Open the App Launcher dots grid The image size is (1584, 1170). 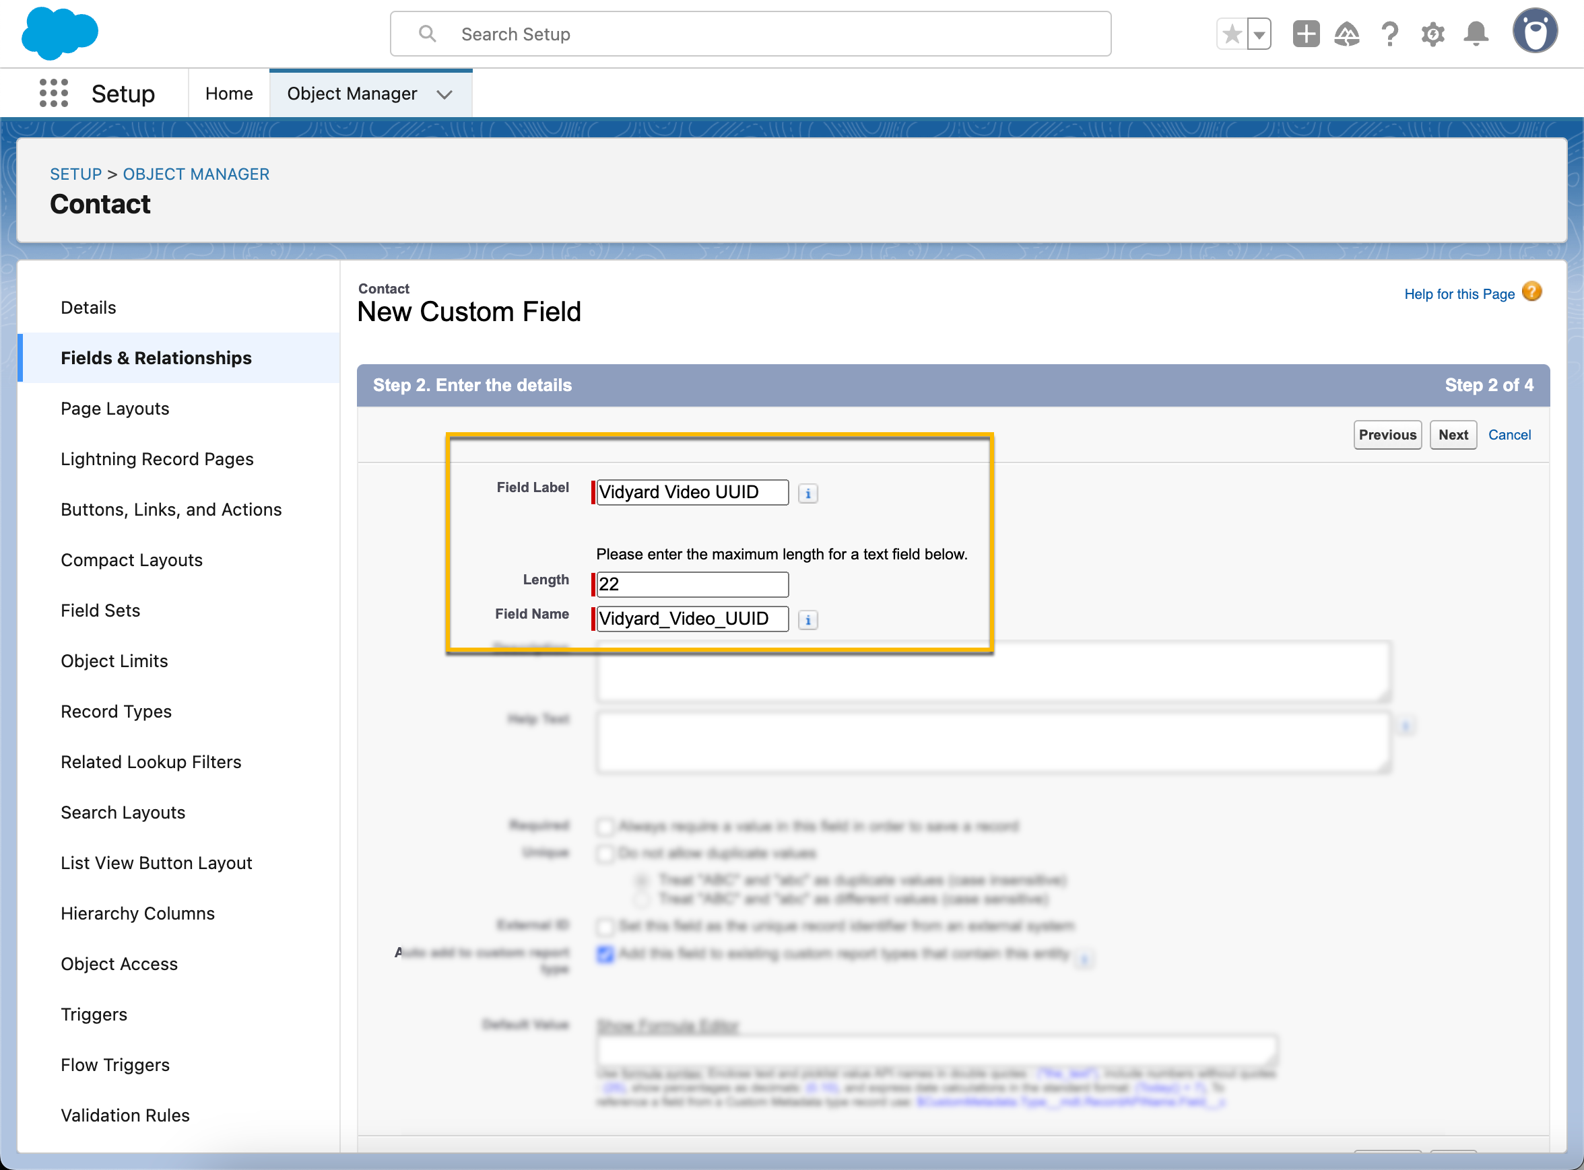(x=54, y=93)
